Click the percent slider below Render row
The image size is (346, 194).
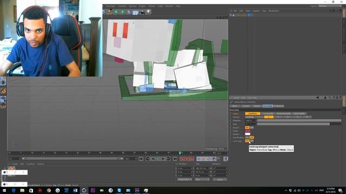click(x=299, y=121)
